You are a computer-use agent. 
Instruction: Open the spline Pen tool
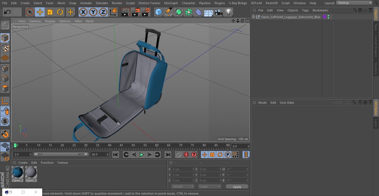(x=168, y=12)
